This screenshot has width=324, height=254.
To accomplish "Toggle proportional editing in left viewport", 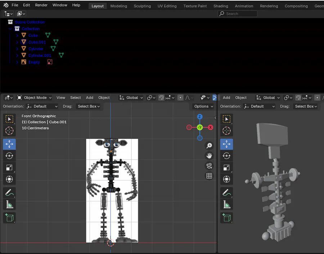I will tap(180, 97).
